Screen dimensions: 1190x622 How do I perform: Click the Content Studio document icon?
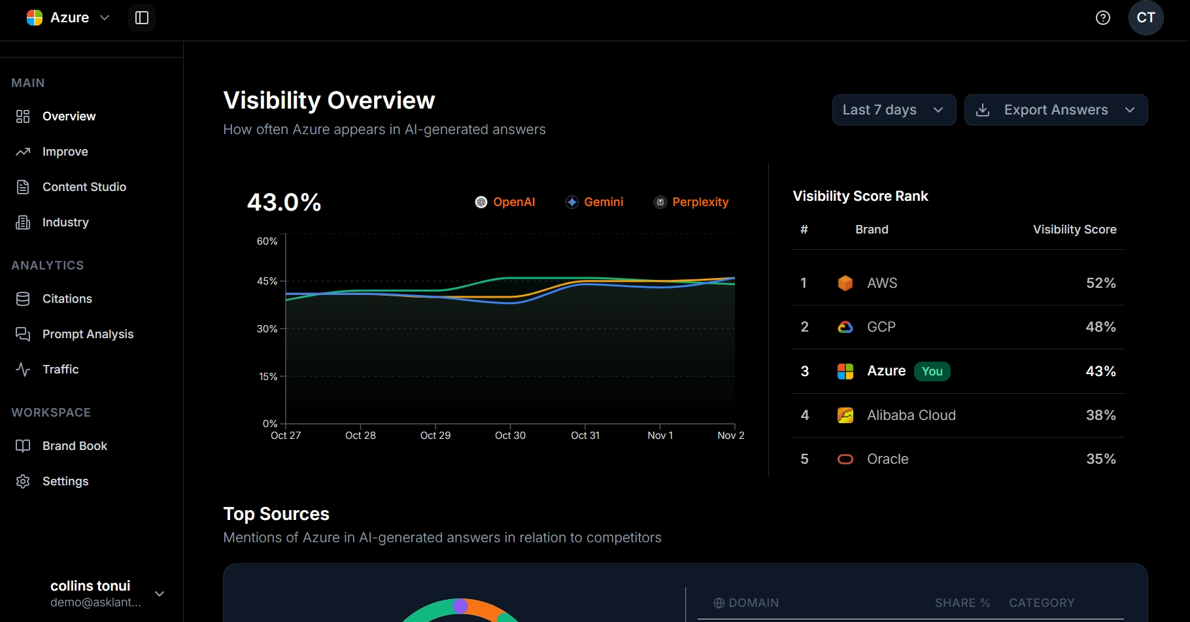[23, 187]
